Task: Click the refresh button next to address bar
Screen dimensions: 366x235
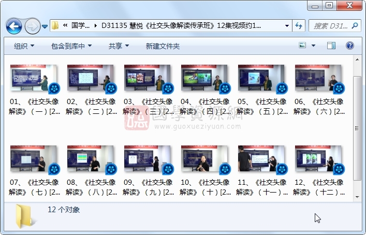Action: click(x=299, y=25)
